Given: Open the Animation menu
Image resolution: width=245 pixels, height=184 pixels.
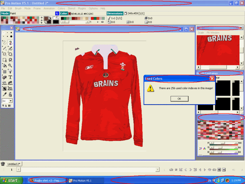Looking at the screenshot, I should pos(49,9).
